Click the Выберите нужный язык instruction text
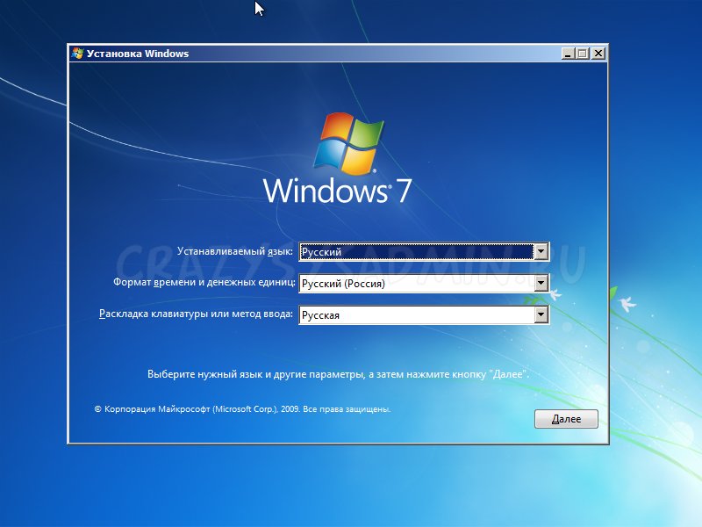Image resolution: width=702 pixels, height=527 pixels. [338, 374]
